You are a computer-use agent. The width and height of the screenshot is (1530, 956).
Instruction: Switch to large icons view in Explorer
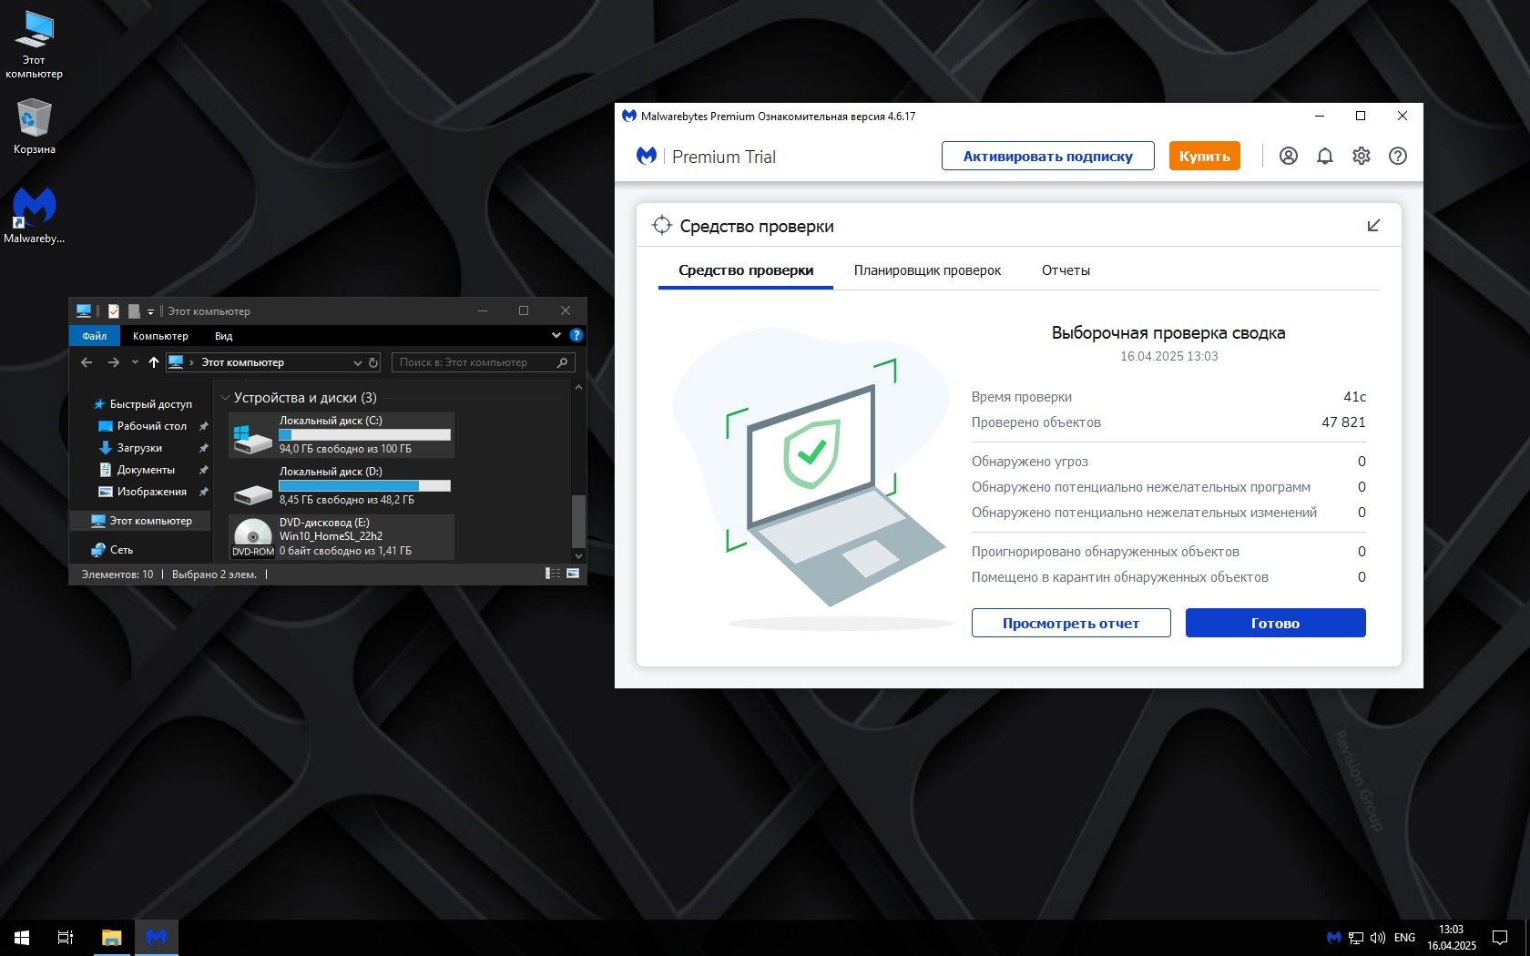[573, 574]
